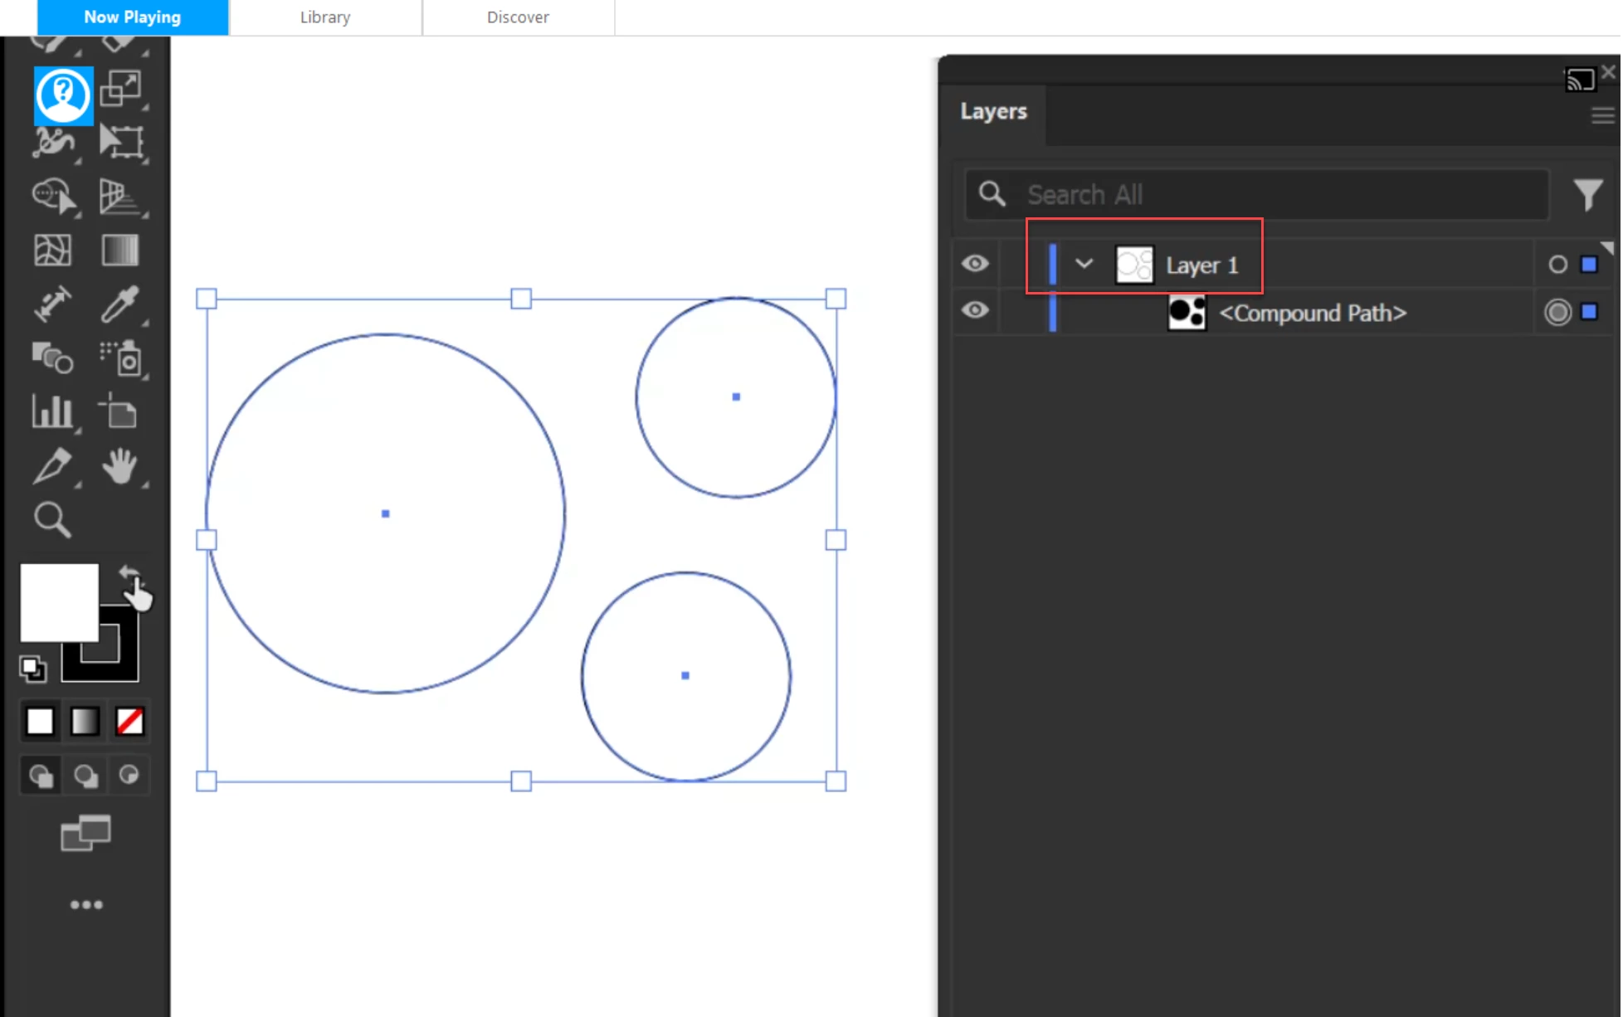Collapse Layer 1 with chevron

1084,264
